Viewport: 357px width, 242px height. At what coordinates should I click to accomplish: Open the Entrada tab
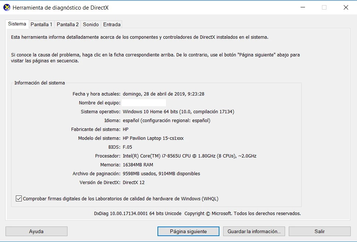(x=112, y=24)
